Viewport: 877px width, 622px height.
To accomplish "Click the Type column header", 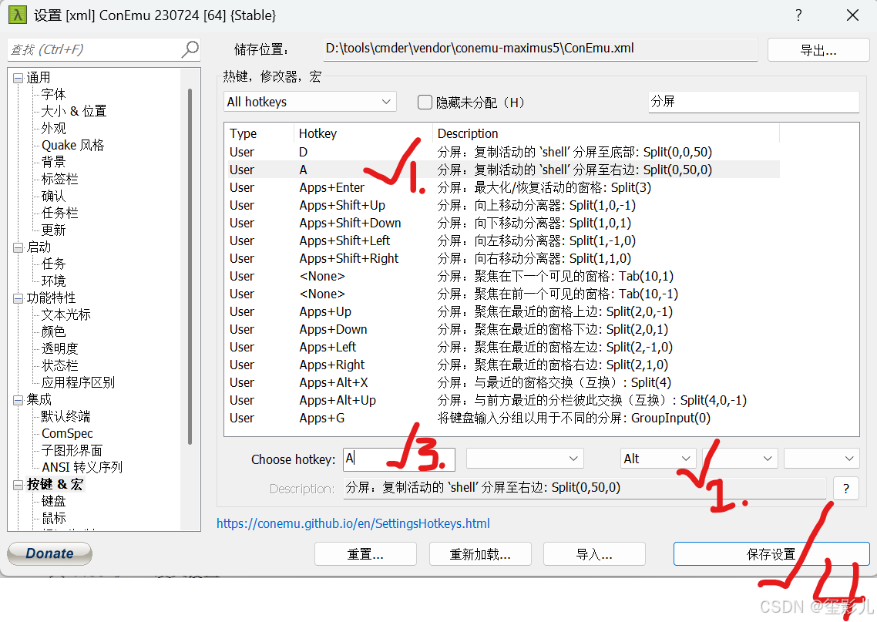I will point(260,133).
